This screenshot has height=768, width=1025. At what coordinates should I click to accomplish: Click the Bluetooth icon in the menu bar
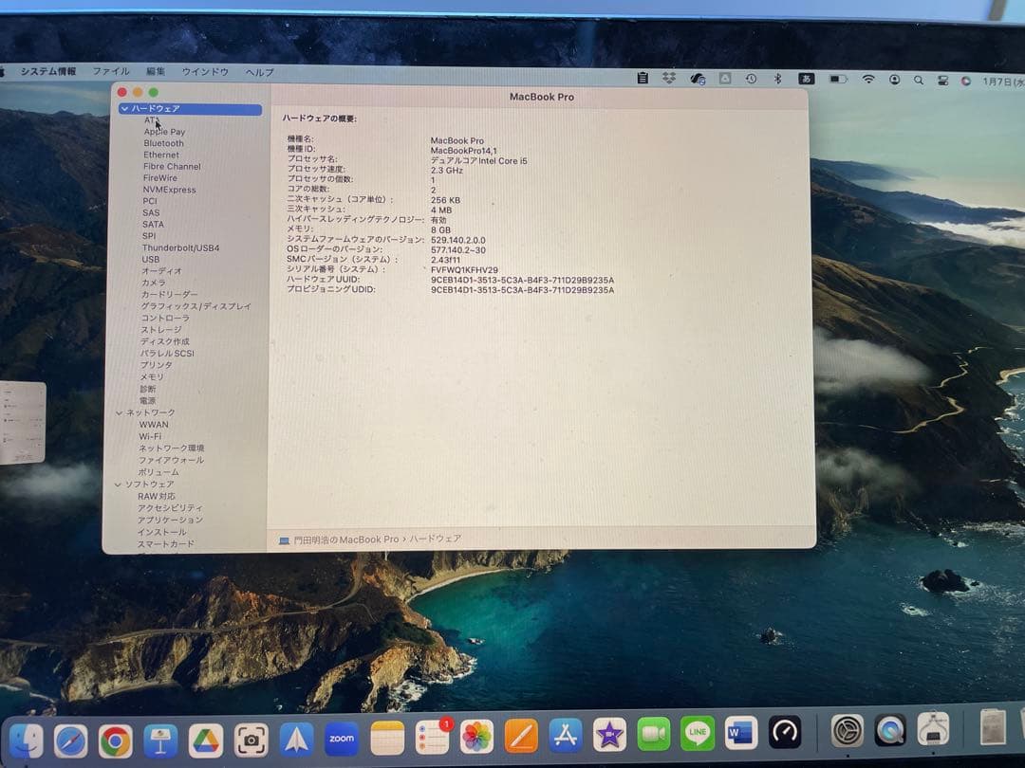[x=776, y=80]
